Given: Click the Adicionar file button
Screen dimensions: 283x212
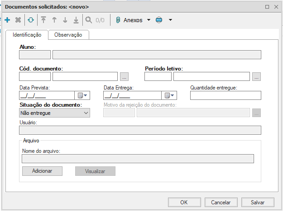Looking at the screenshot, I should coord(42,171).
